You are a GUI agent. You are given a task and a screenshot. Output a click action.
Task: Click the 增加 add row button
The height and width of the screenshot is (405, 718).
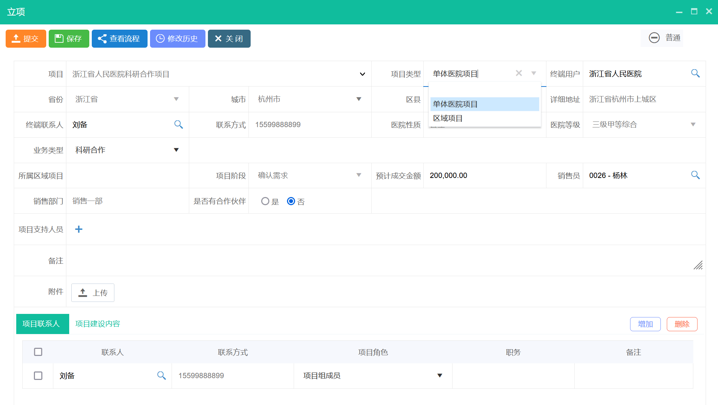[645, 324]
